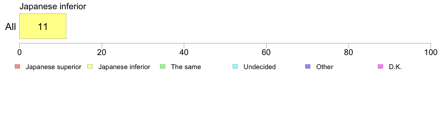The width and height of the screenshot is (441, 136).
Task: Click the red Japanese superior legend swatch
Action: [x=17, y=67]
